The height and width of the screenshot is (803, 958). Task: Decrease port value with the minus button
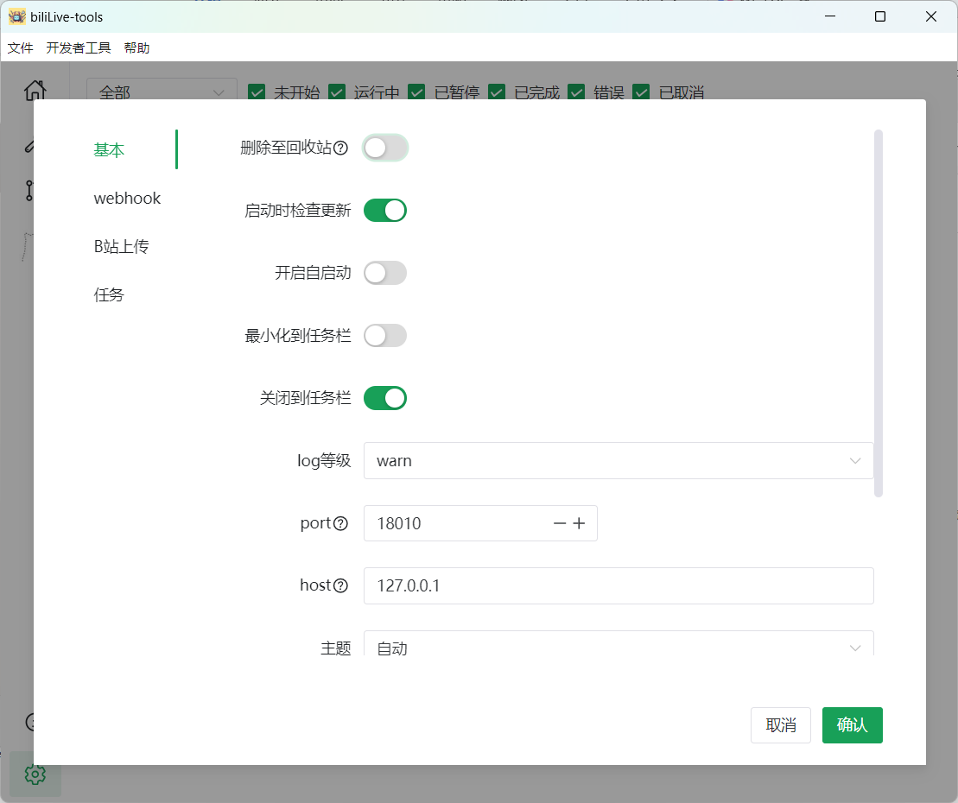click(560, 523)
